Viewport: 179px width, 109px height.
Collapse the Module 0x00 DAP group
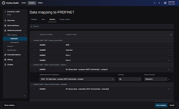32,40
